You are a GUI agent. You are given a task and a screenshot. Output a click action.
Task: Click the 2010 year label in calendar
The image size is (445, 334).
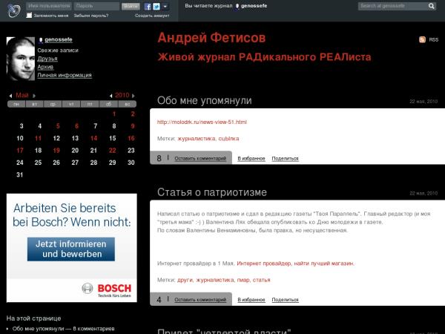(122, 96)
